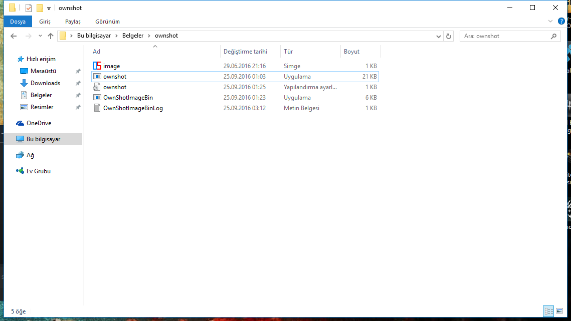Switch to the Giriş ribbon tab
The image size is (571, 321).
[45, 22]
